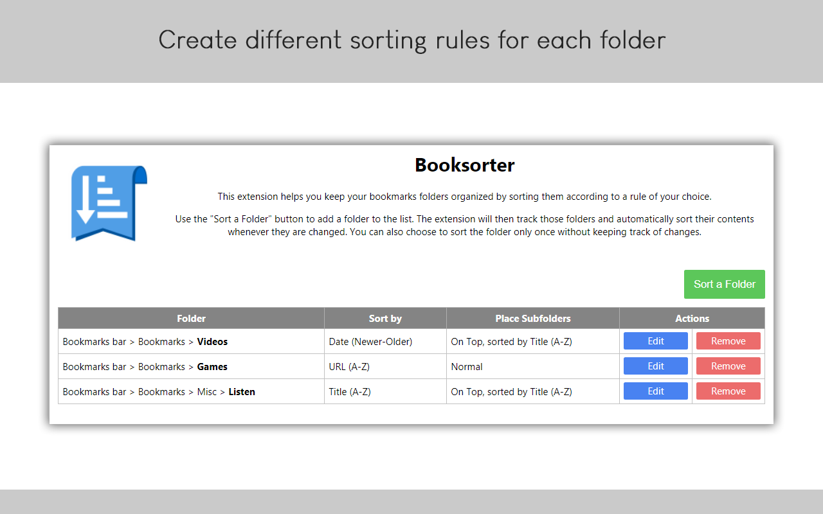Edit the Games folder sorting rule
The width and height of the screenshot is (823, 514).
click(655, 366)
